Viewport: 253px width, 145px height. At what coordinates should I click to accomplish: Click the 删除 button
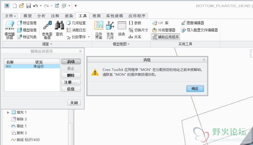71,75
